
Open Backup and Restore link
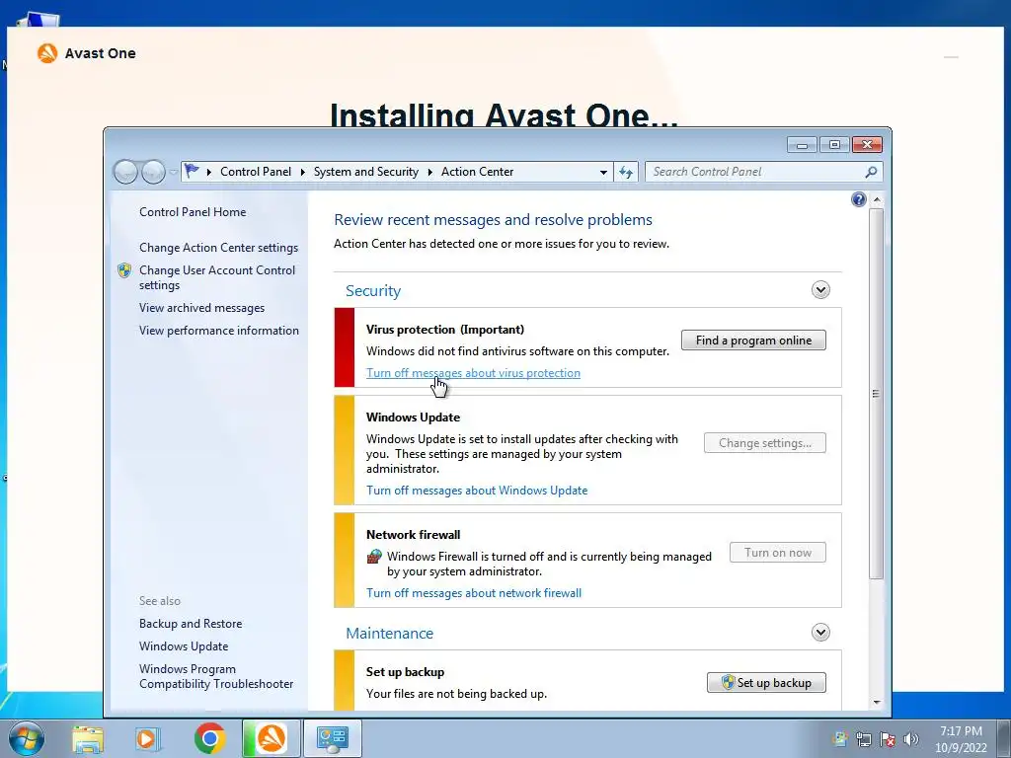tap(191, 624)
